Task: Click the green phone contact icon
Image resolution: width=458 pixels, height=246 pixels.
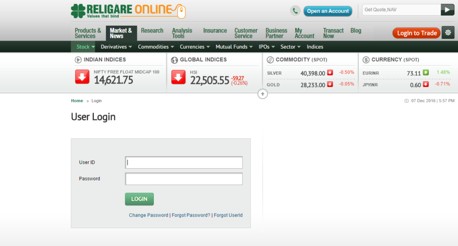Action: point(295,11)
